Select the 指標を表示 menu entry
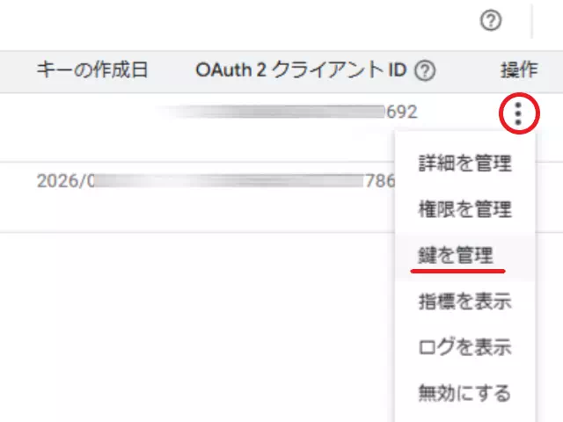The width and height of the screenshot is (563, 422). [x=464, y=302]
